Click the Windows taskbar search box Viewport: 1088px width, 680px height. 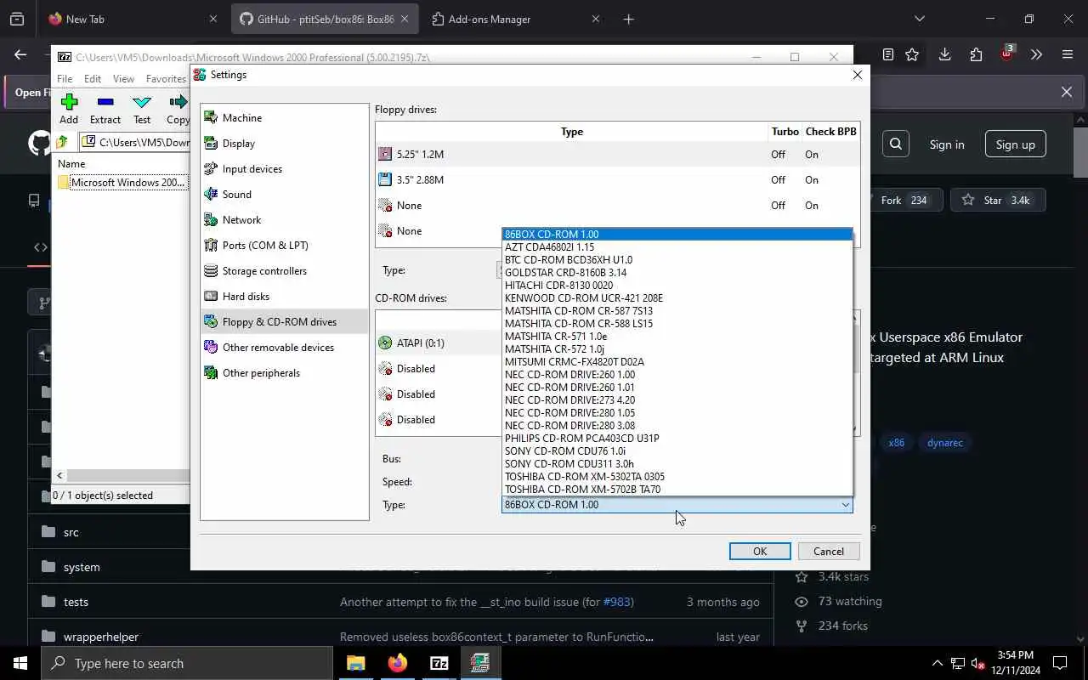pyautogui.click(x=187, y=663)
